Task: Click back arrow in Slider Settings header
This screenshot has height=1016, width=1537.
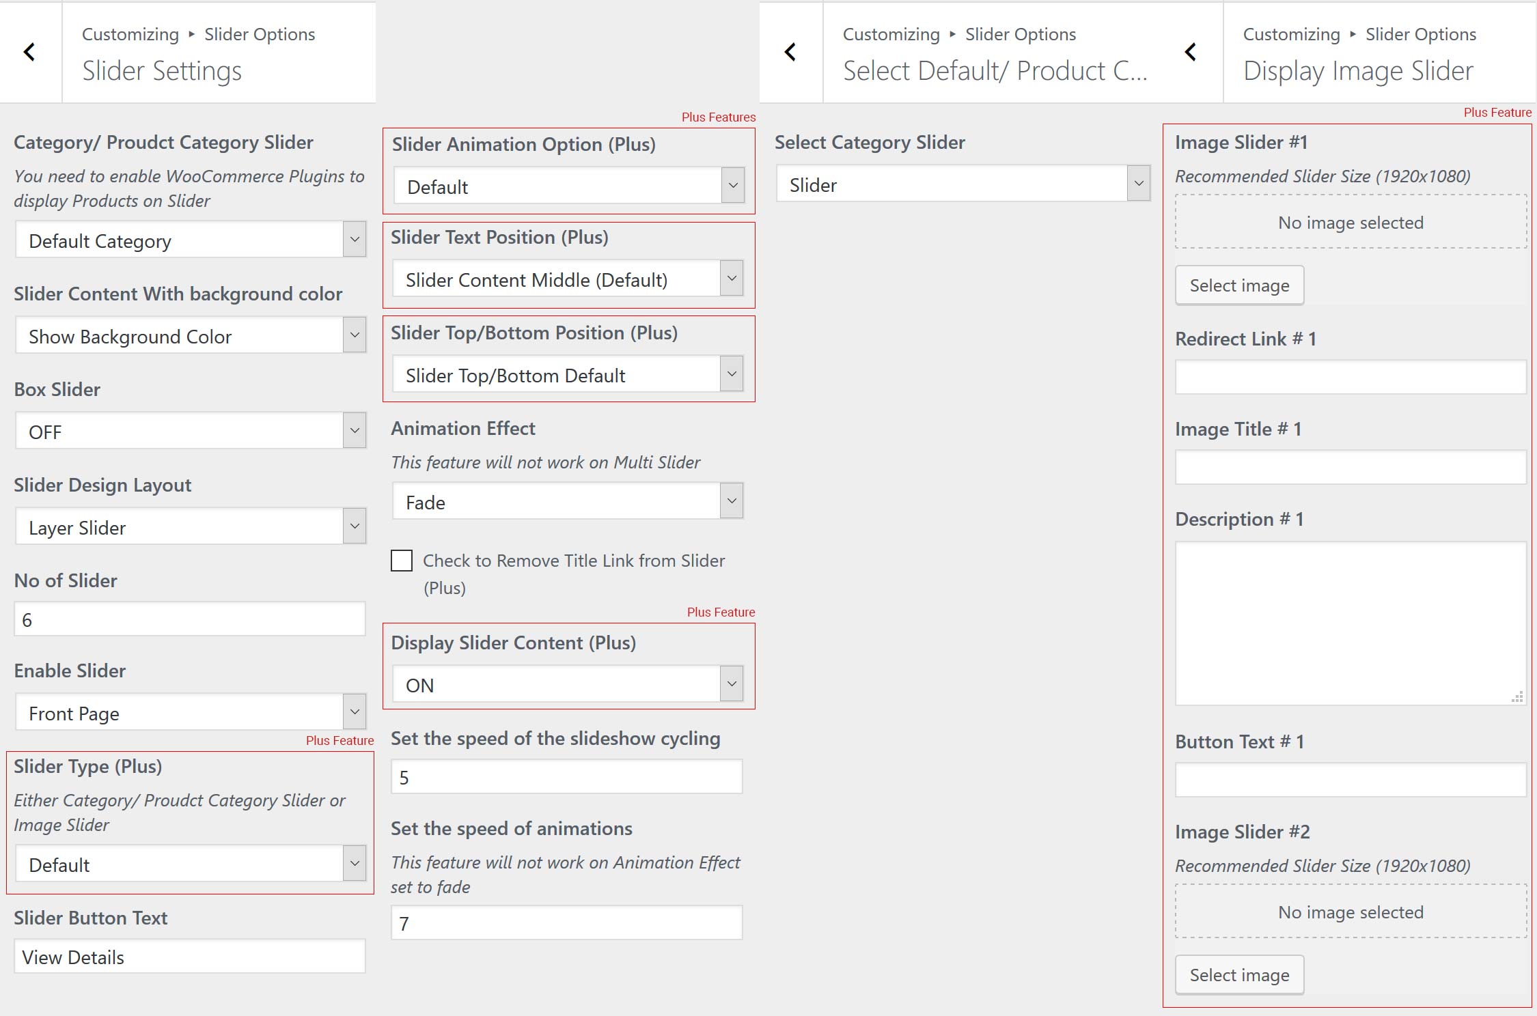Action: (x=29, y=52)
